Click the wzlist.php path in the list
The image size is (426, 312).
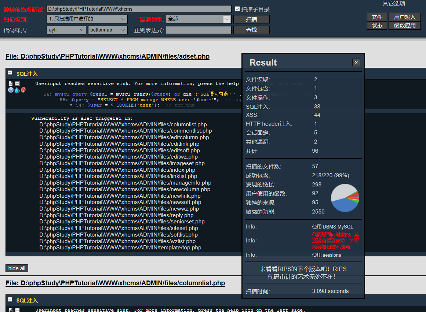click(117, 241)
